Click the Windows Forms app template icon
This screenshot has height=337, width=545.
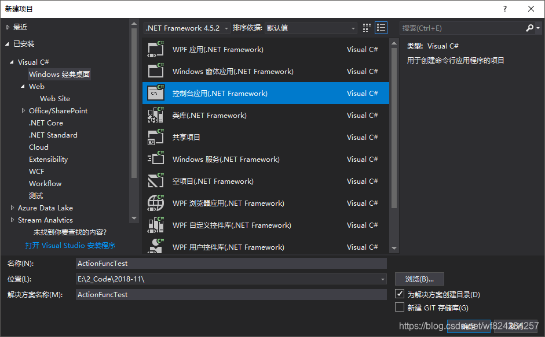pos(155,71)
